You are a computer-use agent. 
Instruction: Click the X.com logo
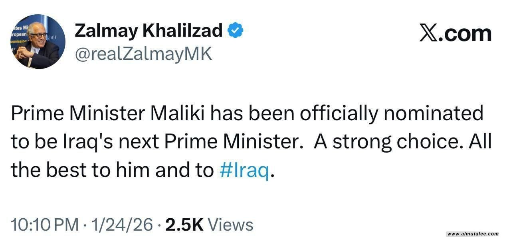tap(455, 33)
